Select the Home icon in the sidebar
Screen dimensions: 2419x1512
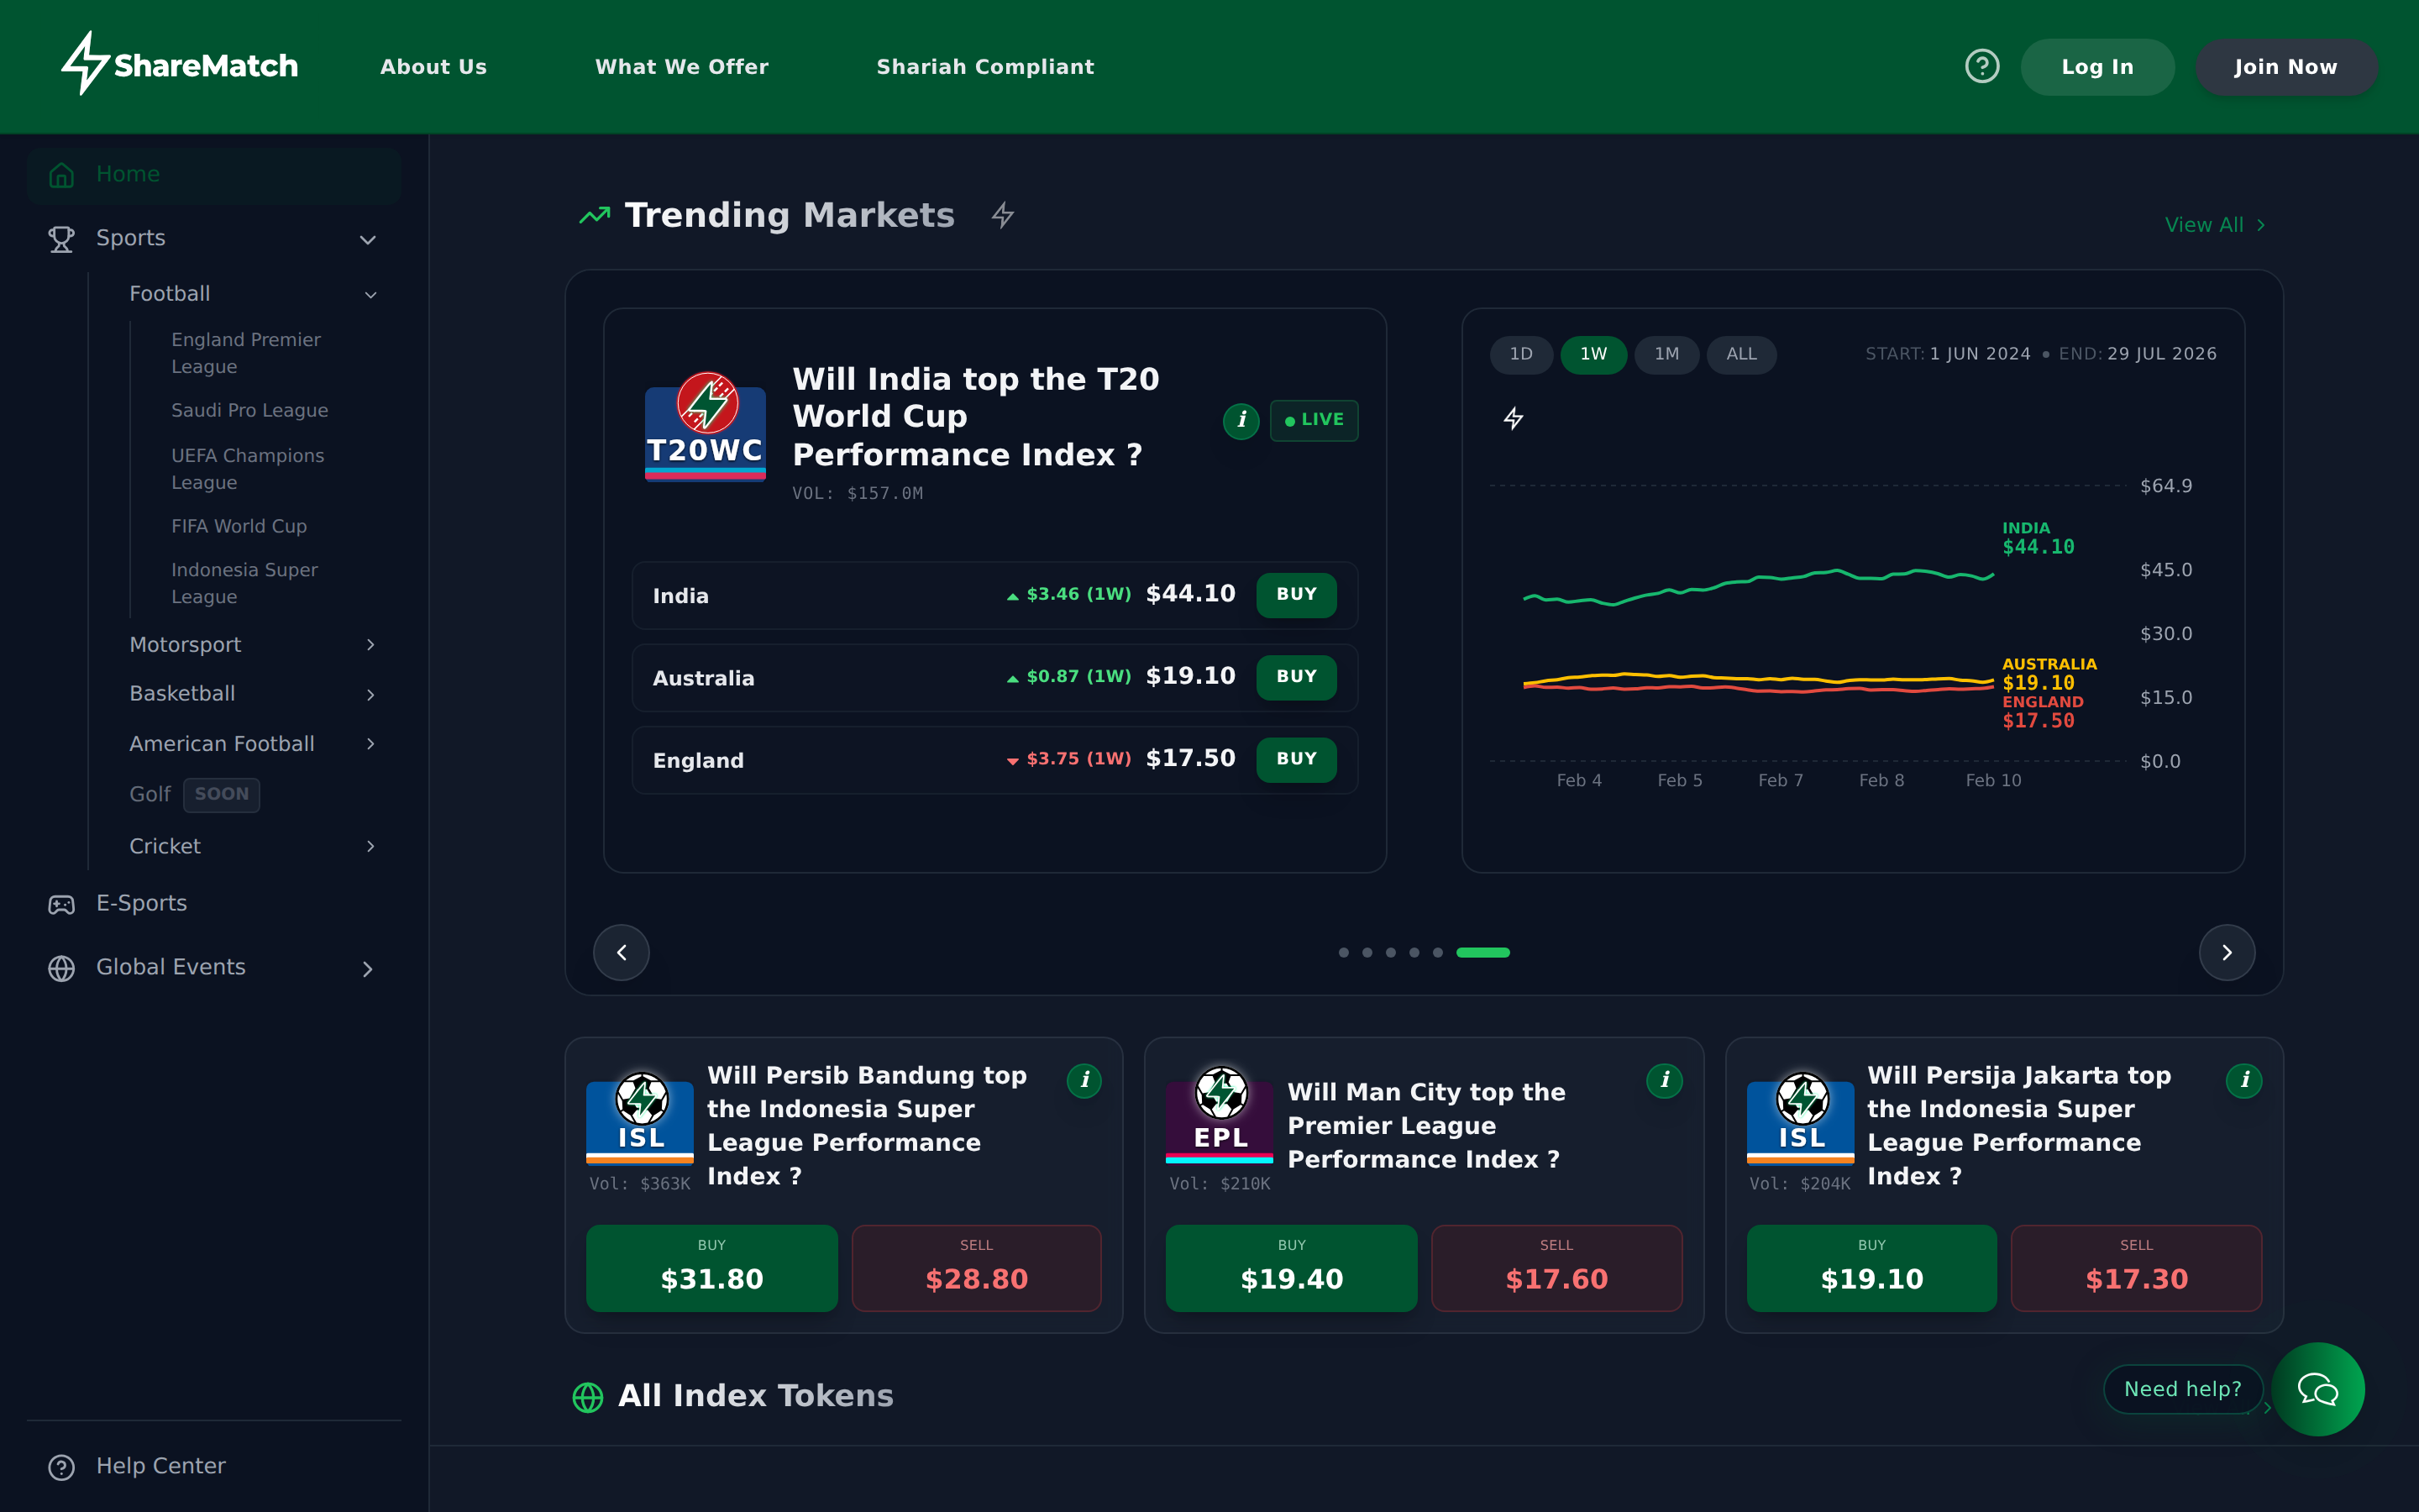(x=61, y=175)
